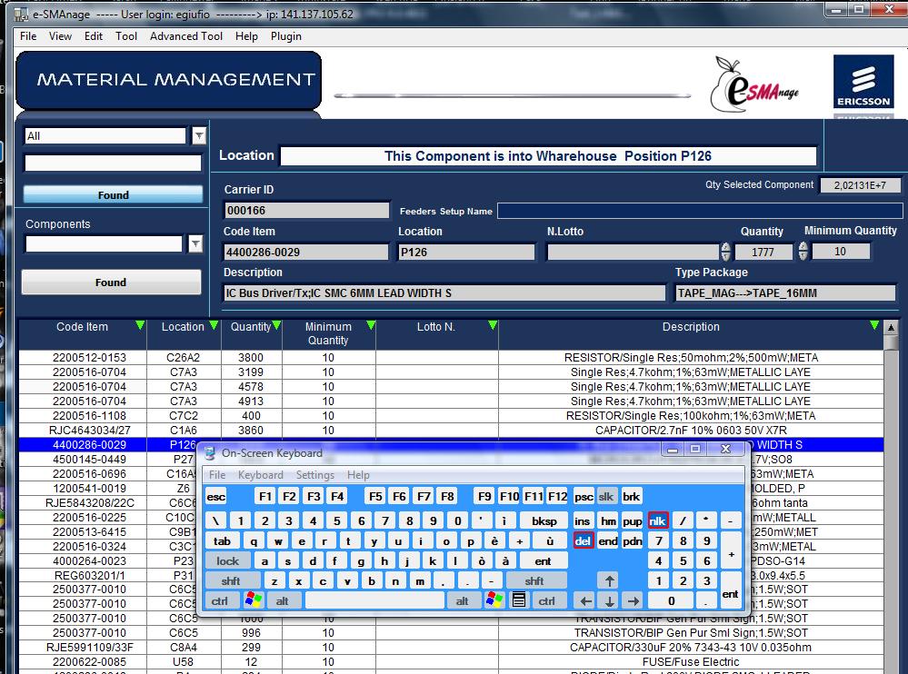Click the green filter arrow on Description column
This screenshot has height=674, width=908.
874,326
